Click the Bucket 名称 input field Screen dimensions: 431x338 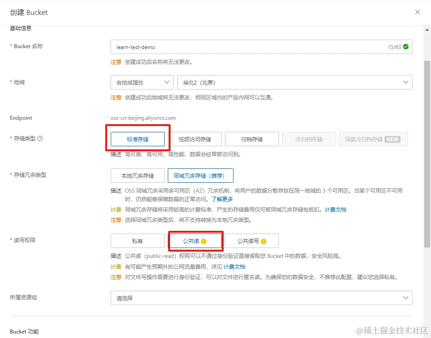[261, 47]
